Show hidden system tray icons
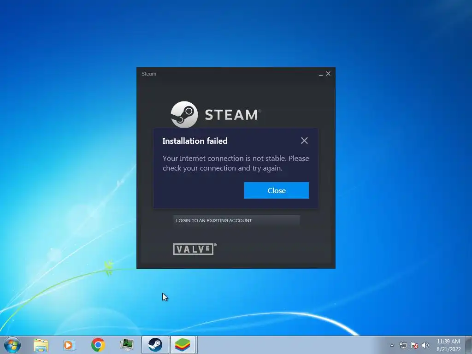This screenshot has height=354, width=472. pyautogui.click(x=392, y=345)
